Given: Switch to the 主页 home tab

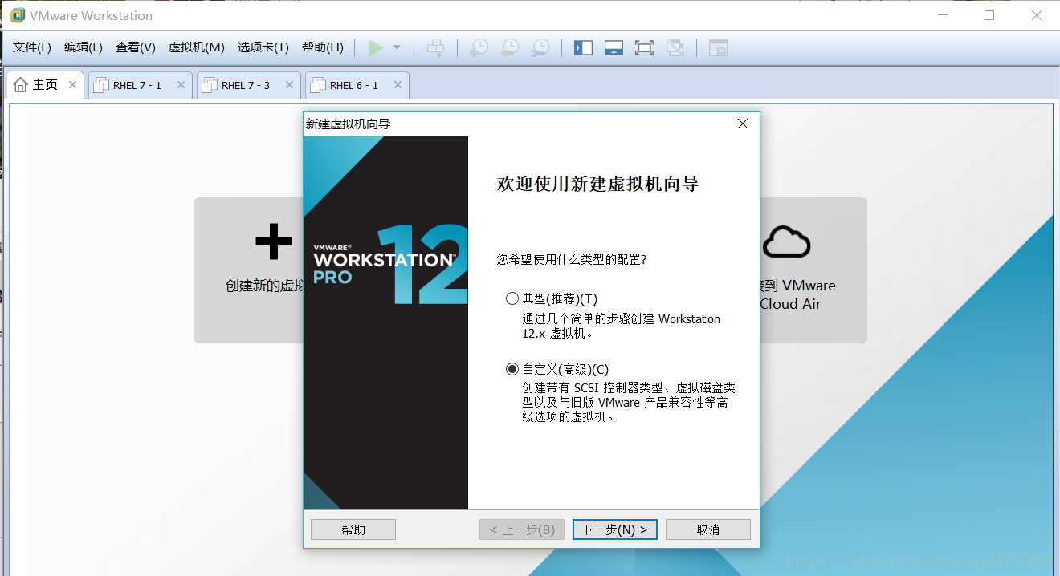Looking at the screenshot, I should [45, 85].
